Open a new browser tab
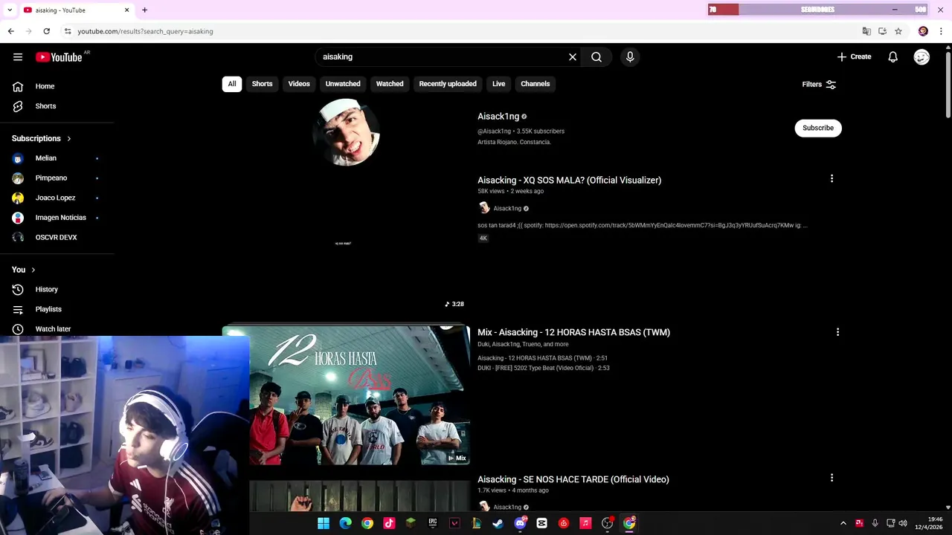This screenshot has height=535, width=952. point(144,10)
